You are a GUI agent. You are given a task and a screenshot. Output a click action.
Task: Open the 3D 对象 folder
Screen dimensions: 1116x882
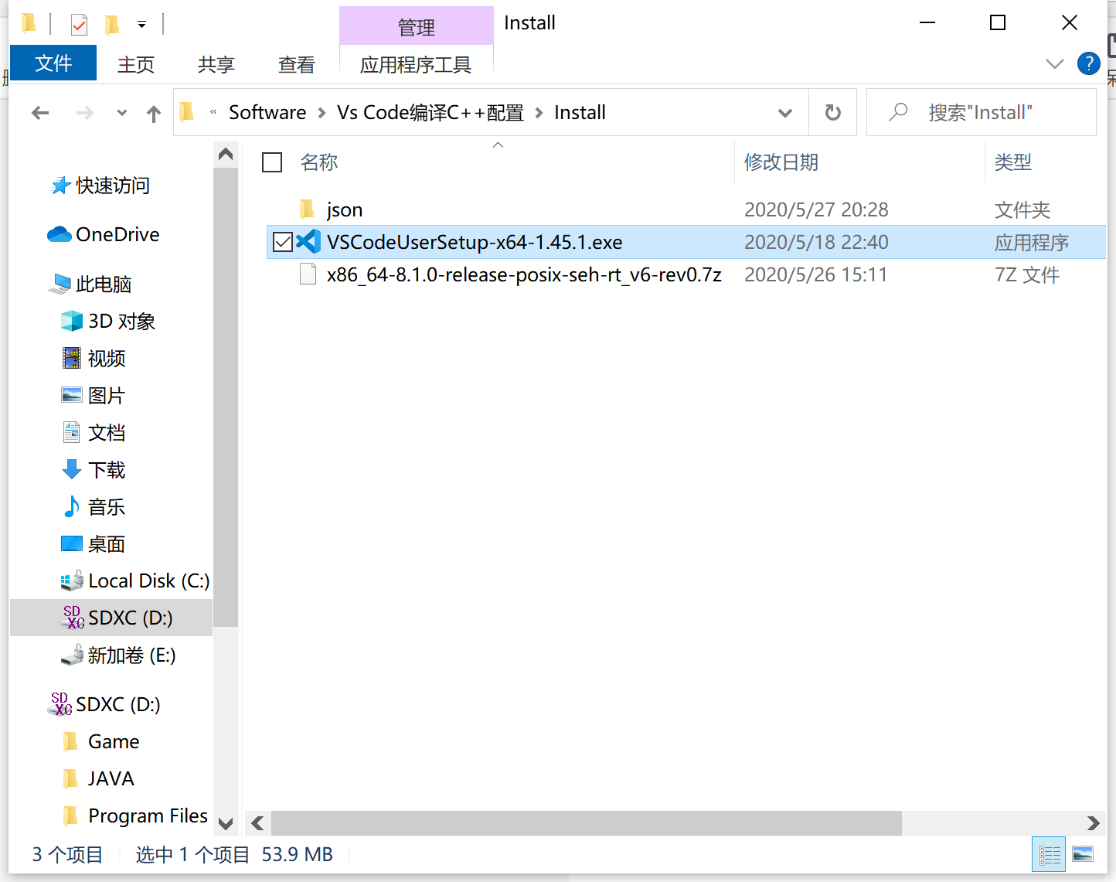coord(121,321)
